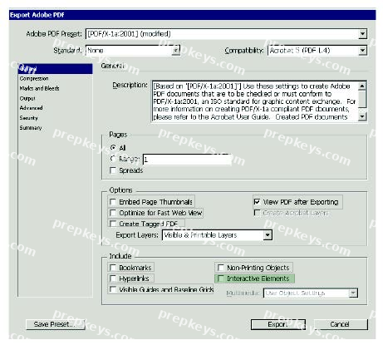Uncheck View PDF after Exporting
Image resolution: width=383 pixels, height=350 pixels.
point(257,202)
